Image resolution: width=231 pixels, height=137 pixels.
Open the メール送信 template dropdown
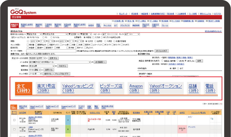pyautogui.click(x=60, y=62)
